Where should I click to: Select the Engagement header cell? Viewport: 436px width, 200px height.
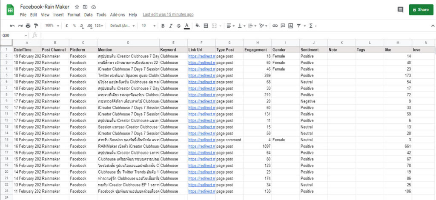(258, 50)
